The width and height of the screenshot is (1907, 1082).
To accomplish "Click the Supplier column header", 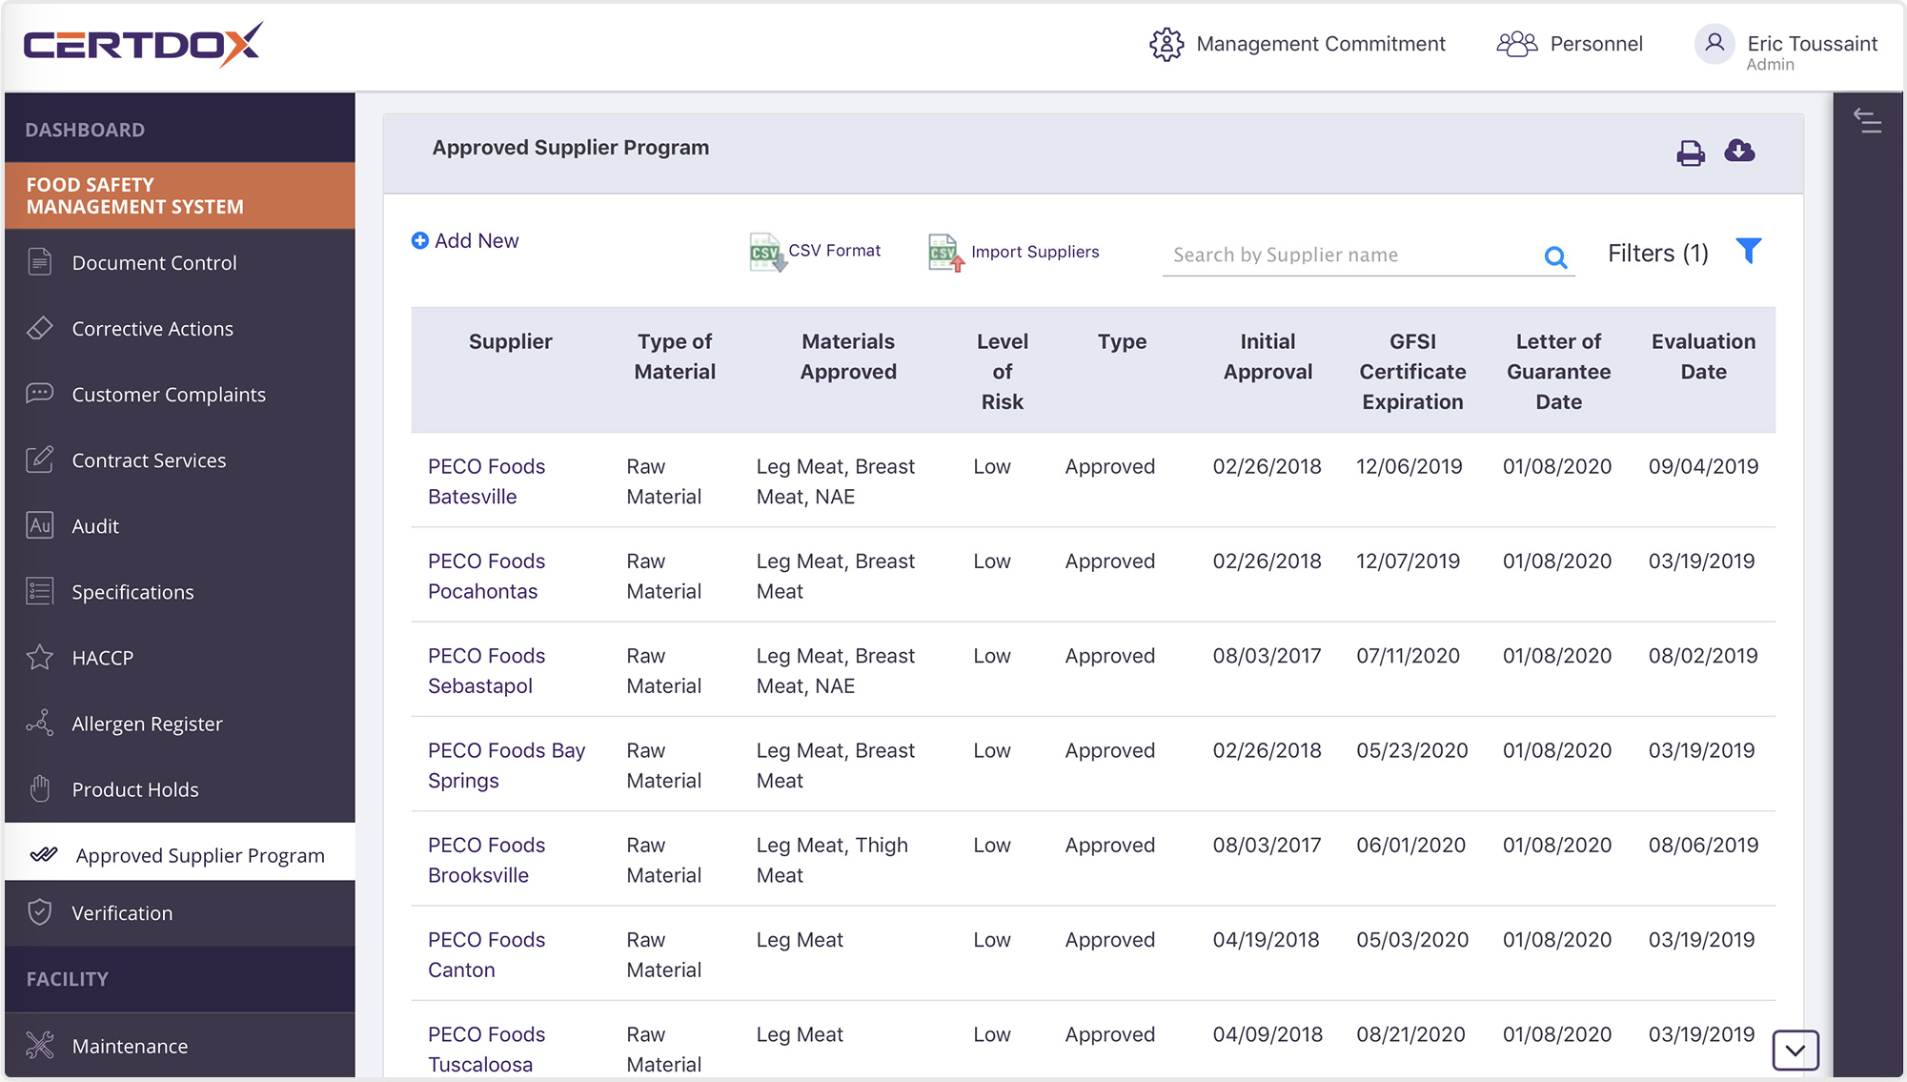I will point(510,341).
